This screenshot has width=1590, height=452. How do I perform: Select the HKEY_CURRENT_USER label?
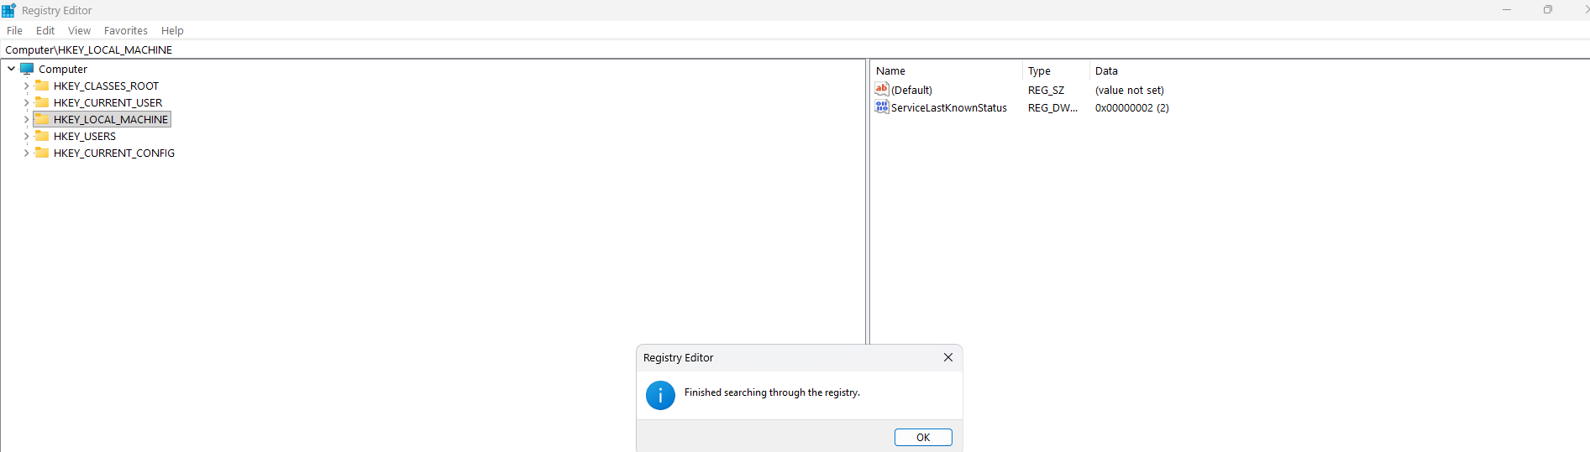tap(108, 102)
